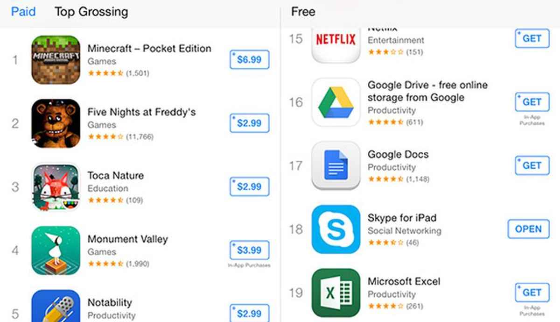Select the Top Grossing tab
The width and height of the screenshot is (560, 322).
(91, 12)
